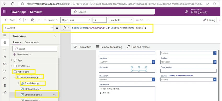The image size is (222, 101).
Task: Click the font size field showing 15
Action: 100,20
